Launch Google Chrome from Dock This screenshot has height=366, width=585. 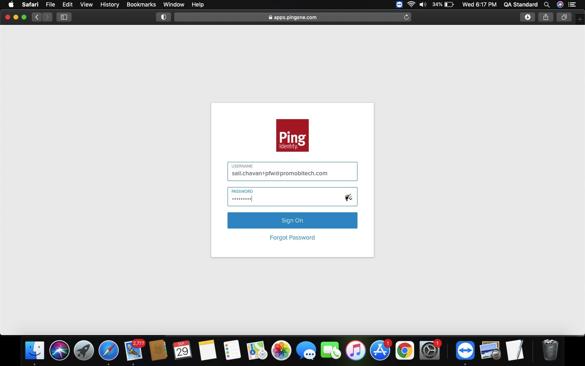(x=405, y=350)
